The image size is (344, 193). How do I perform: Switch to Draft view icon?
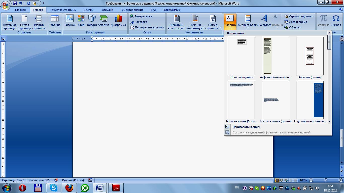click(295, 180)
